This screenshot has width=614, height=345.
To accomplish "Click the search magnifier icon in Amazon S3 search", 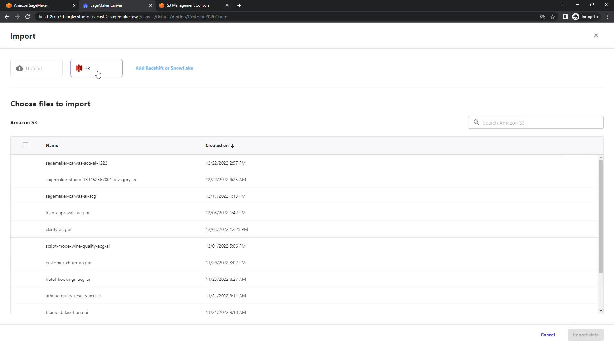I will pyautogui.click(x=476, y=122).
